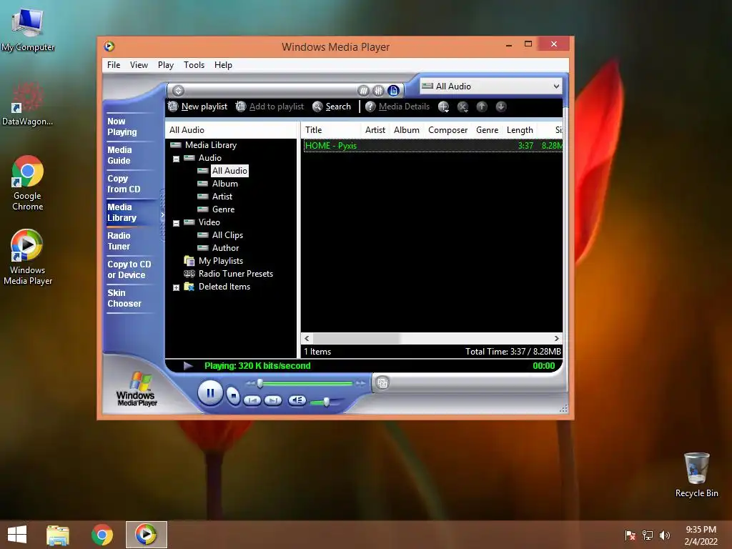Select Artist under Audio

tap(222, 197)
